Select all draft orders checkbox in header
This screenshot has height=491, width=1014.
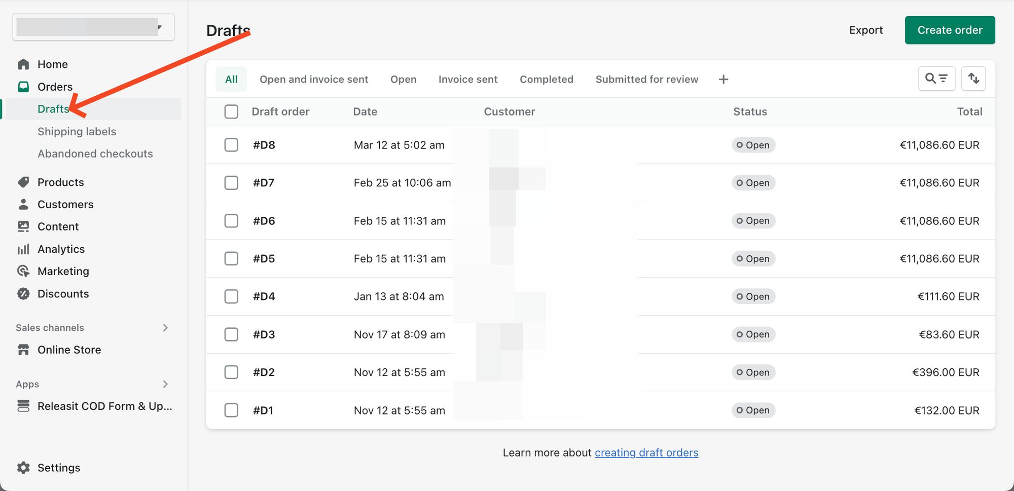coord(231,111)
